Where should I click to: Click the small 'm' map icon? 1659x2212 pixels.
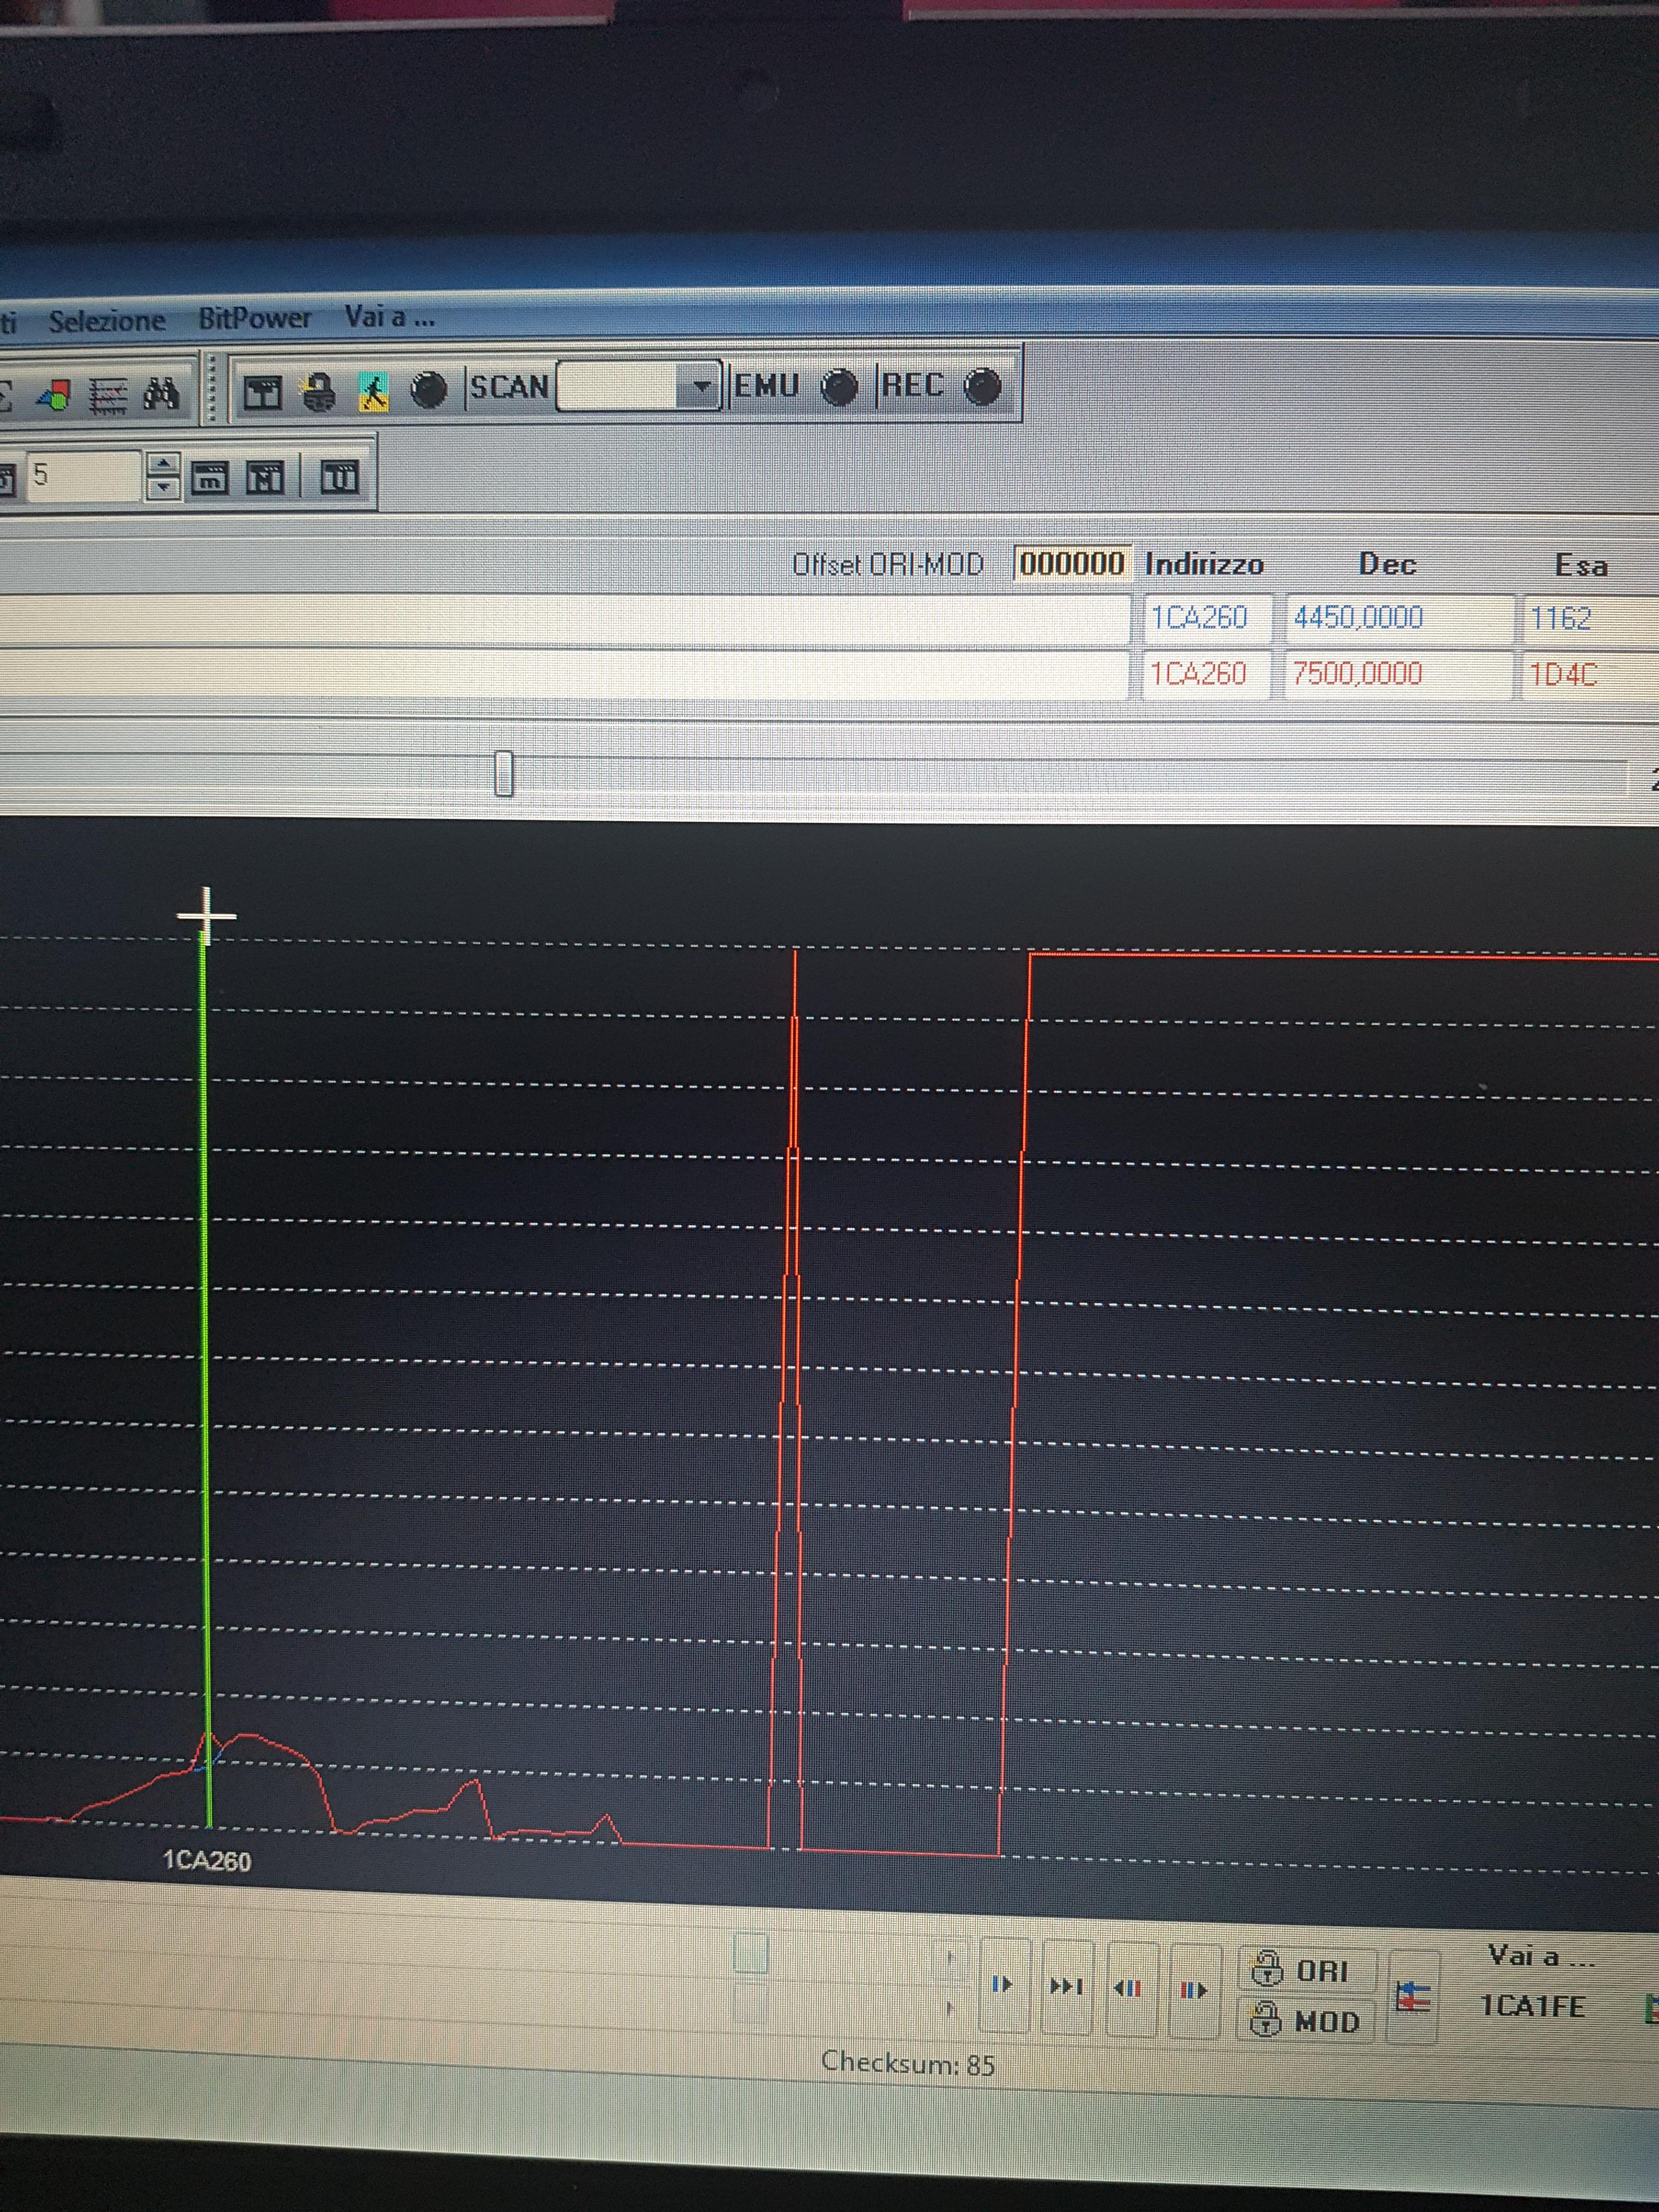click(x=209, y=478)
